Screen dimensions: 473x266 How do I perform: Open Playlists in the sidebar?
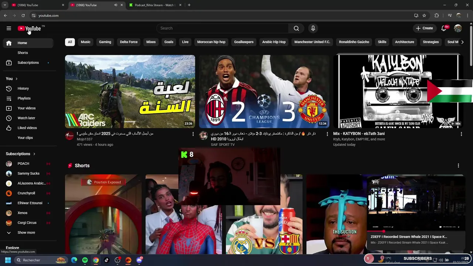(28, 98)
